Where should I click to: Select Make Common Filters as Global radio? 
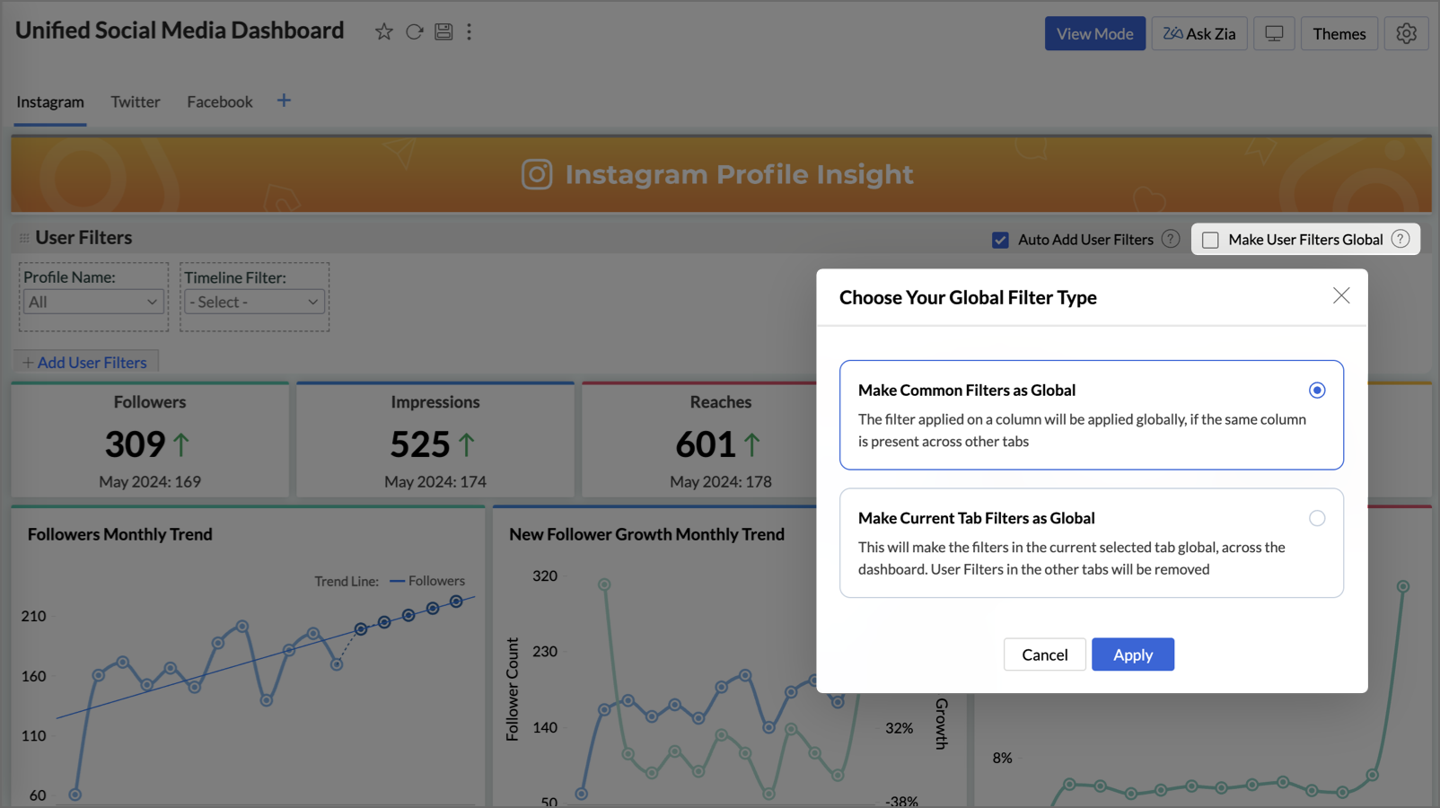pos(1317,390)
